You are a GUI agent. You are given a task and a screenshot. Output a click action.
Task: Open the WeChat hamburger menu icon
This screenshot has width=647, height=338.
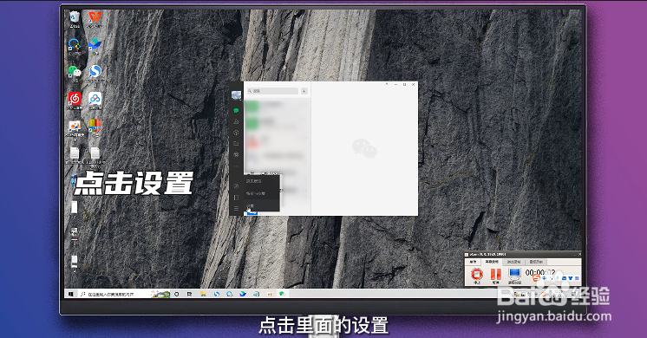[x=236, y=209]
